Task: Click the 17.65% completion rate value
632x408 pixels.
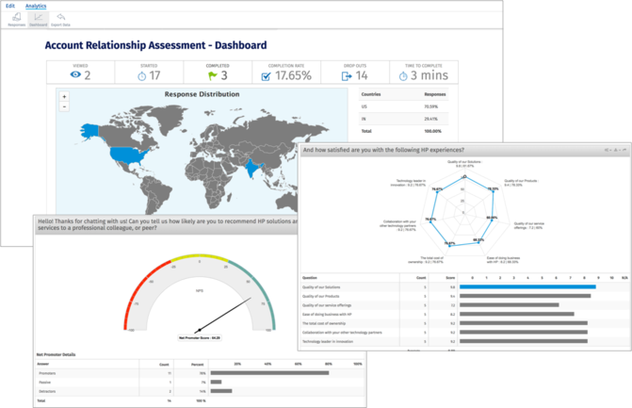Action: 293,75
